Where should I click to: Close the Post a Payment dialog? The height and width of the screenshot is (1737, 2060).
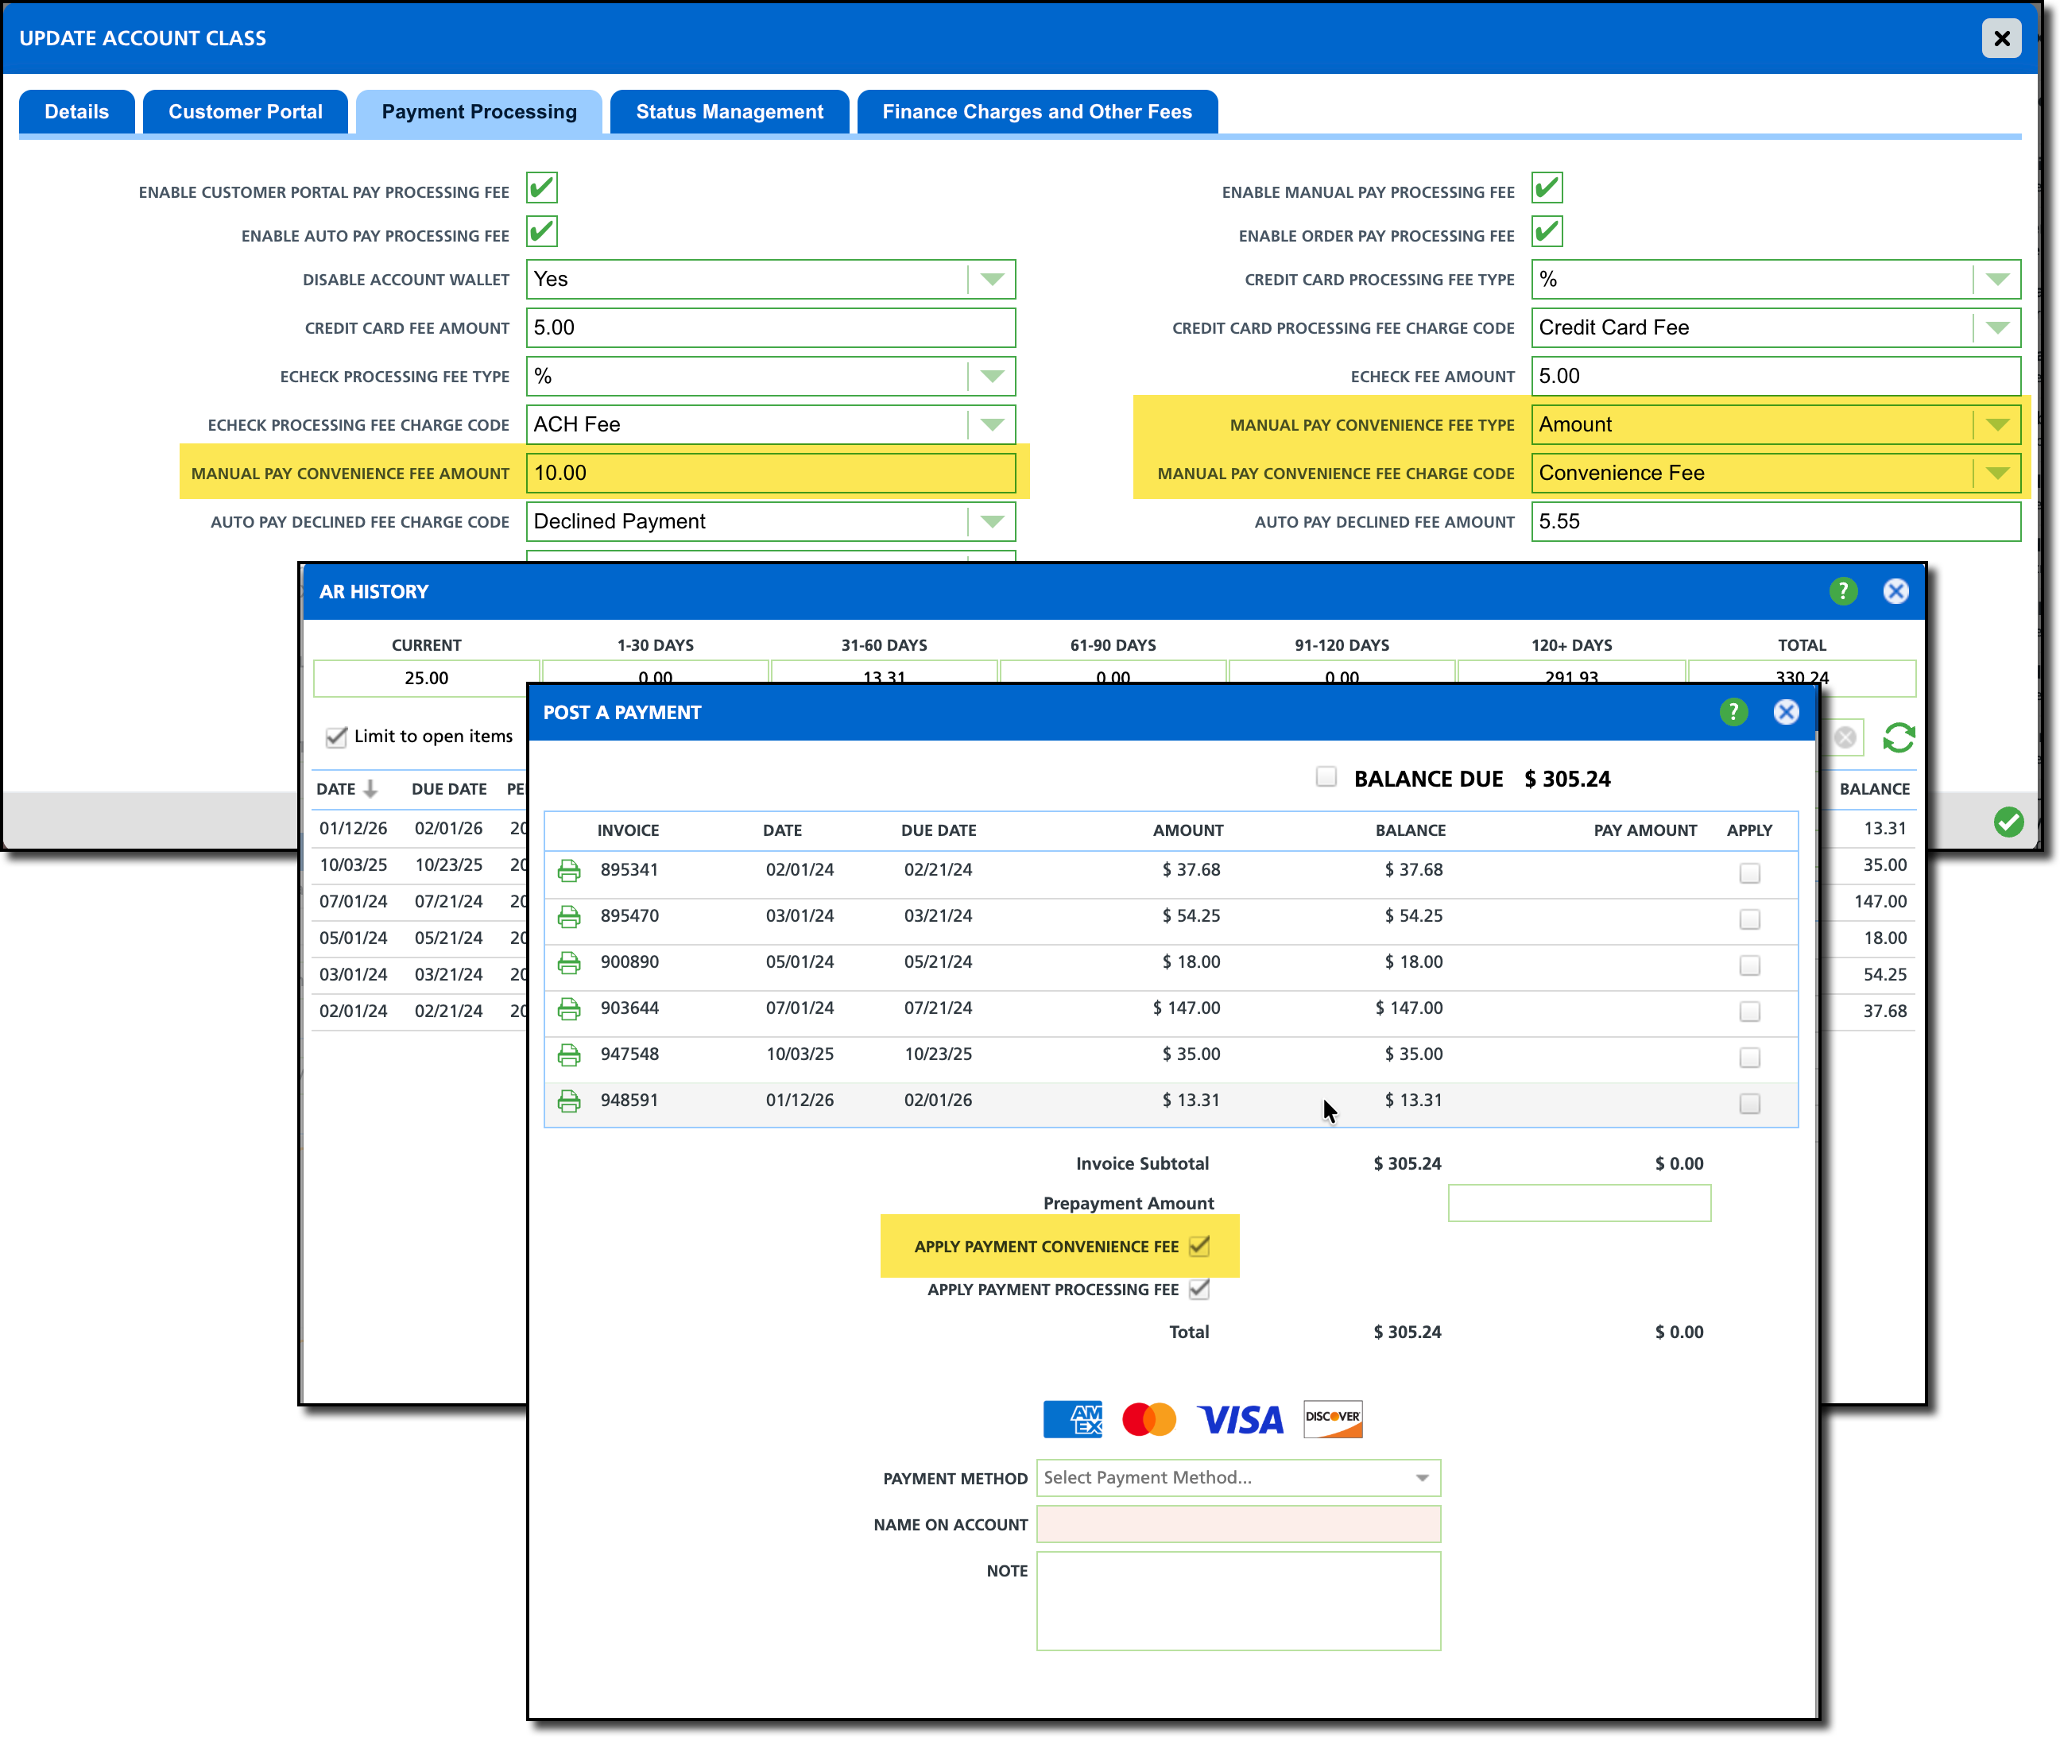click(x=1785, y=712)
